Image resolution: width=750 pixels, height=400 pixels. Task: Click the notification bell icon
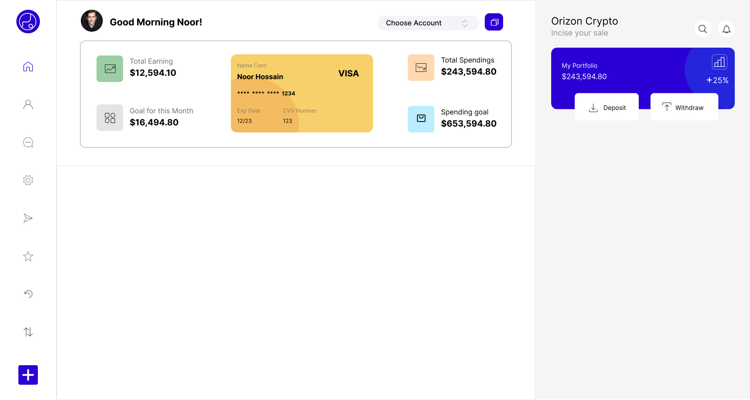[726, 29]
